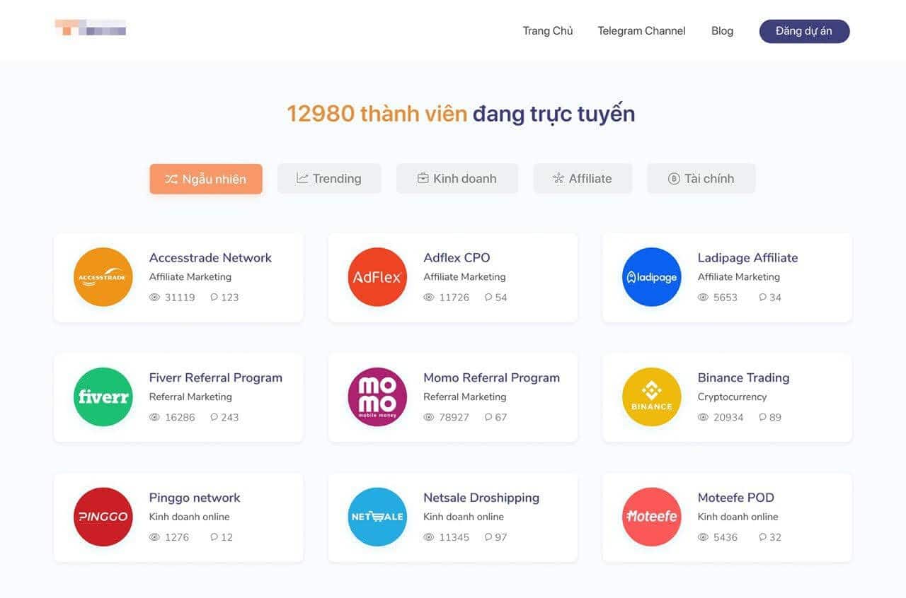The height and width of the screenshot is (598, 906).
Task: Click view count 1276 on Pinggo card
Action: point(177,537)
